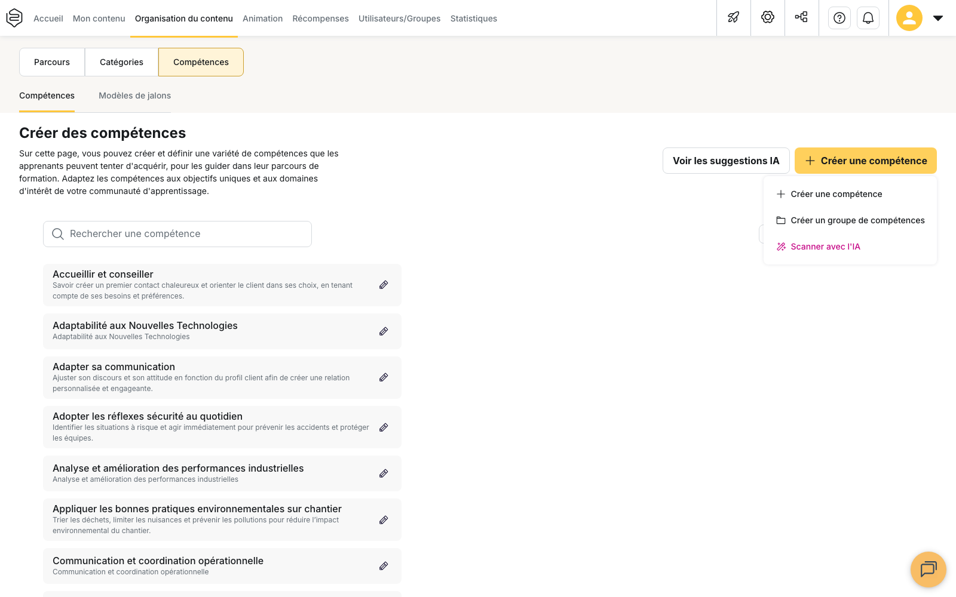Viewport: 956px width, 597px height.
Task: Click the app logo icon
Action: point(14,18)
